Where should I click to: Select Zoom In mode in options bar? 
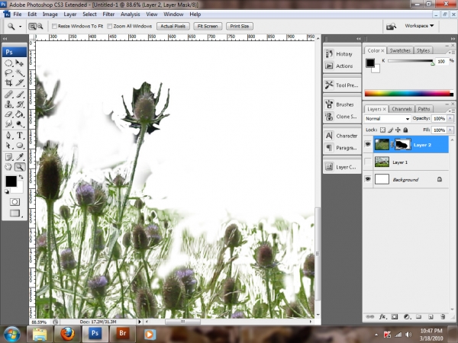pyautogui.click(x=32, y=26)
